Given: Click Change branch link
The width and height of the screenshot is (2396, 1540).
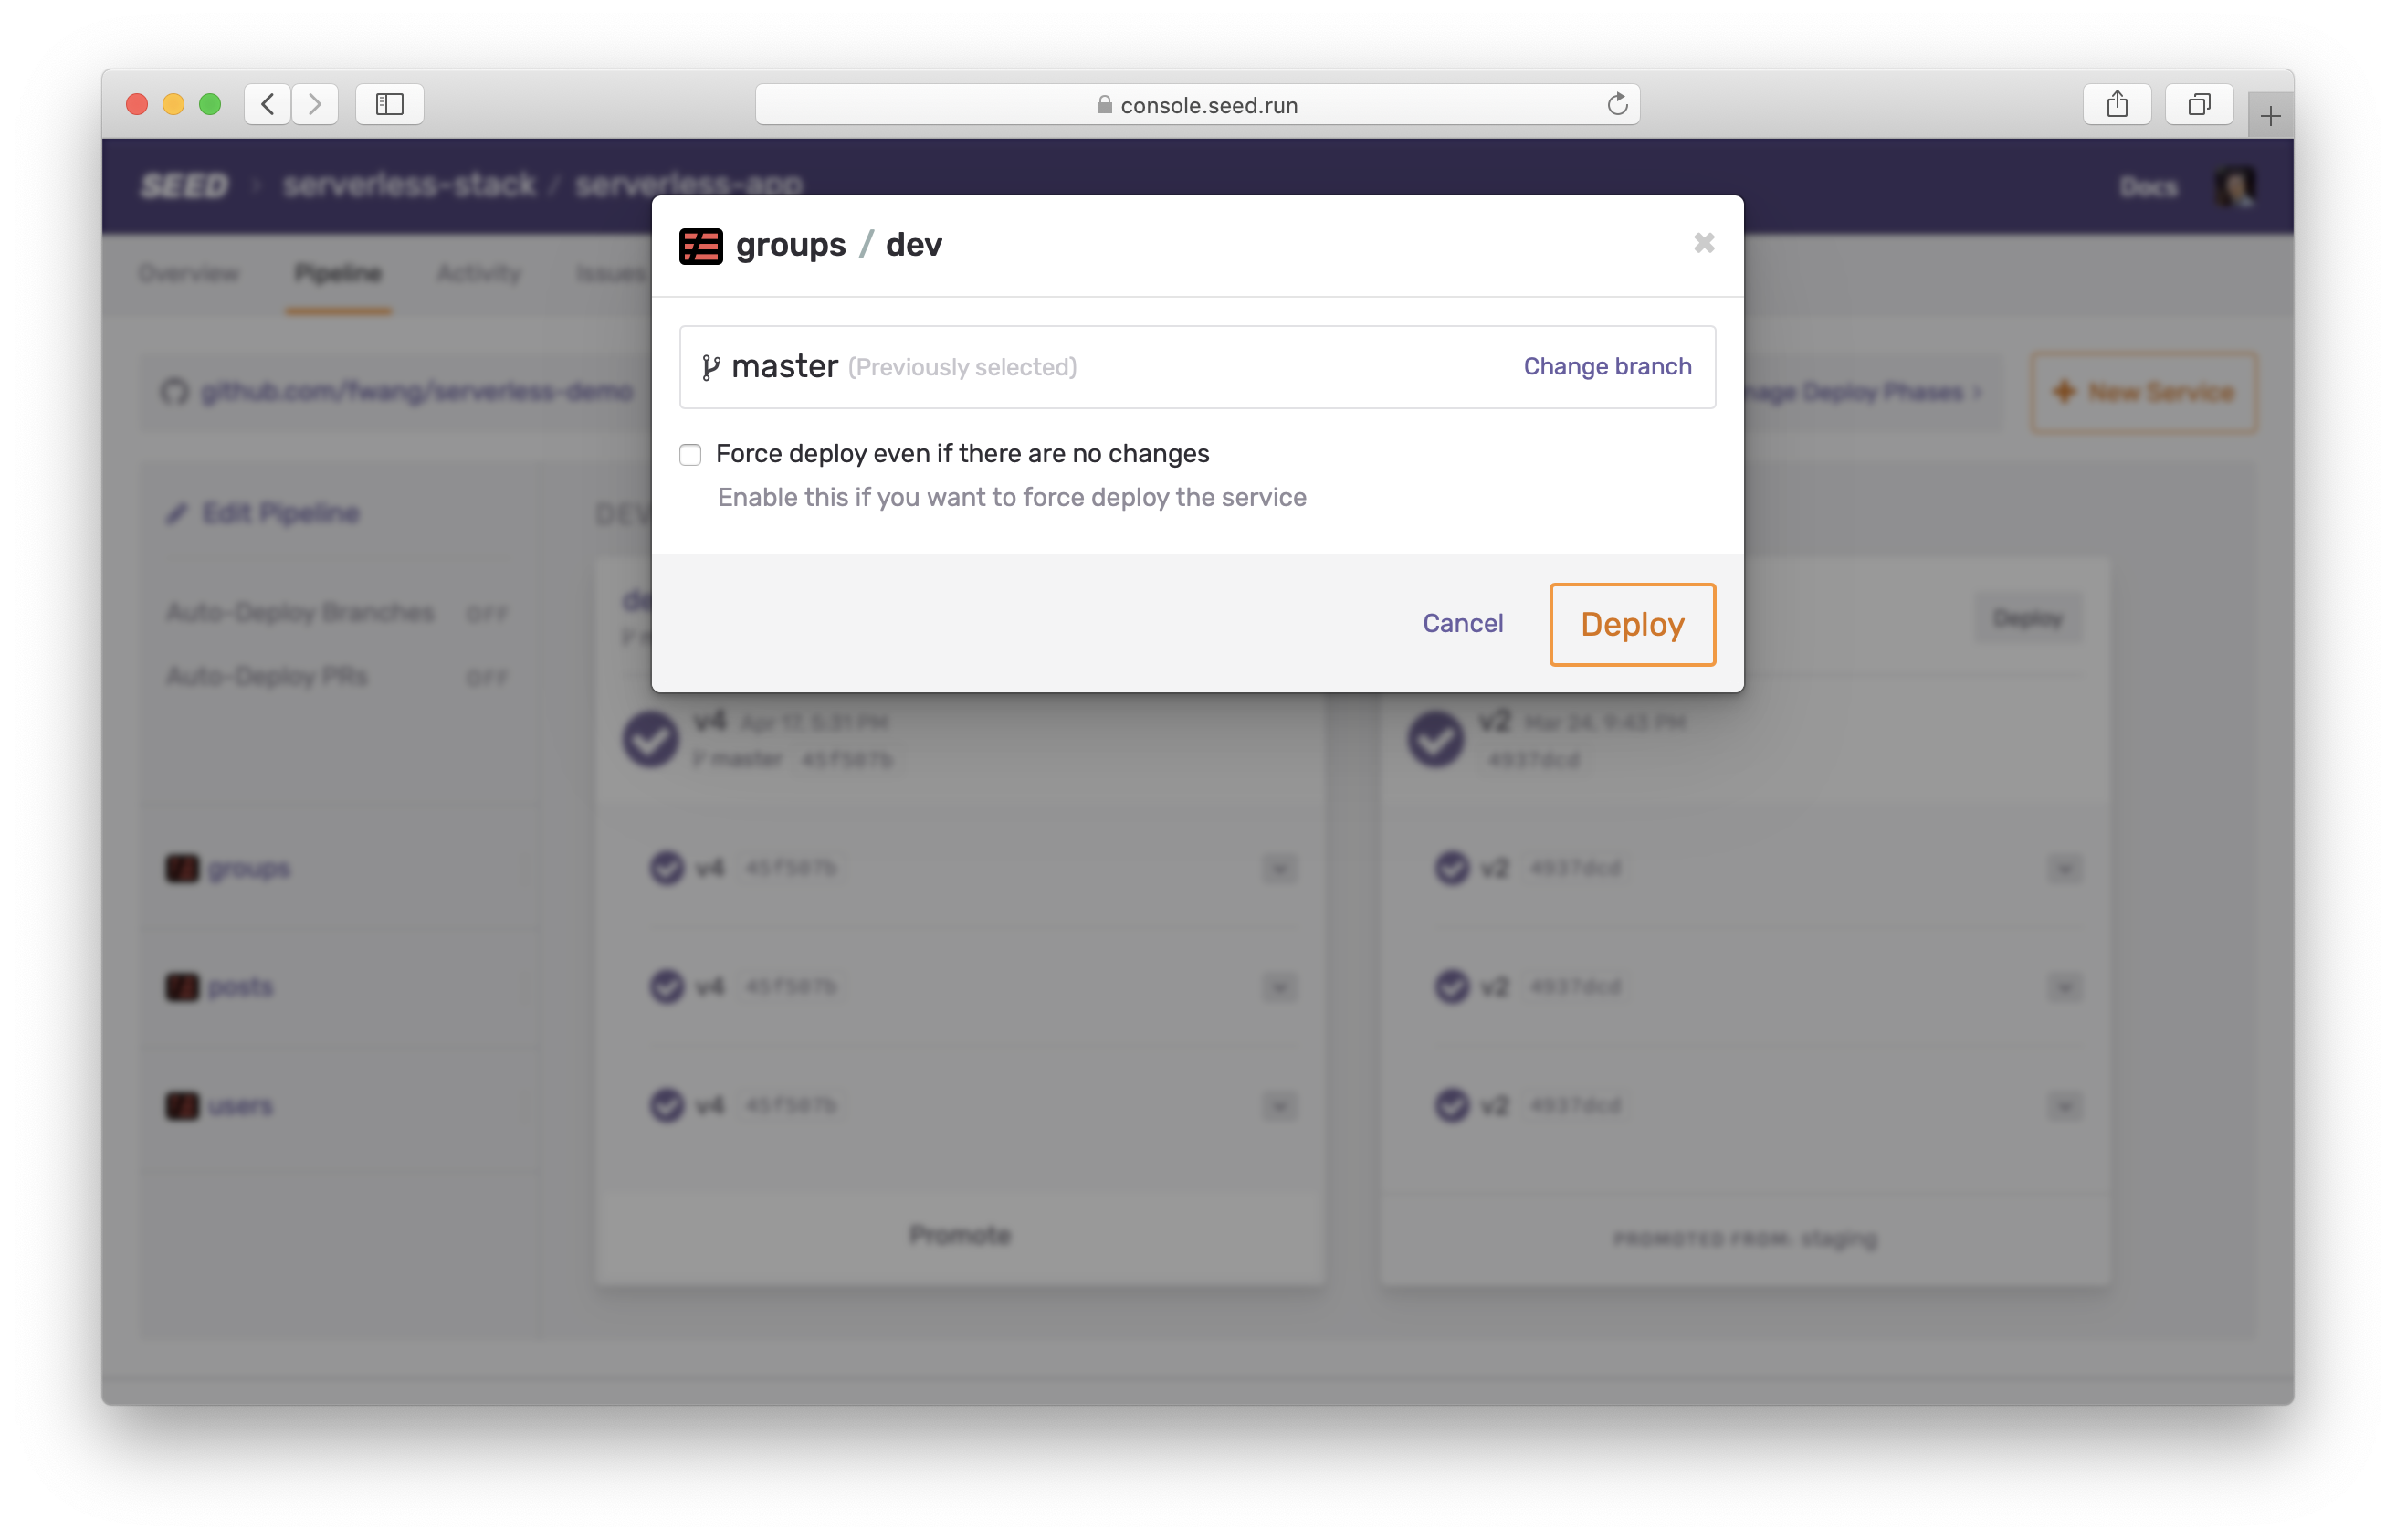Looking at the screenshot, I should click(x=1607, y=366).
